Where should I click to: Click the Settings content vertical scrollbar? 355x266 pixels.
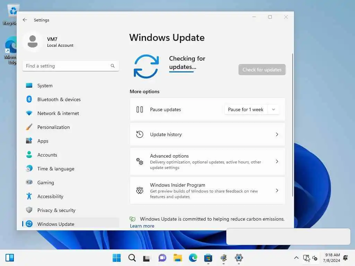point(292,125)
